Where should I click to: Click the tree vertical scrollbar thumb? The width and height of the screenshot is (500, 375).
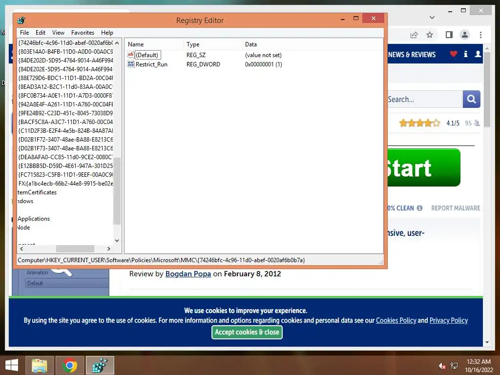pos(117,191)
